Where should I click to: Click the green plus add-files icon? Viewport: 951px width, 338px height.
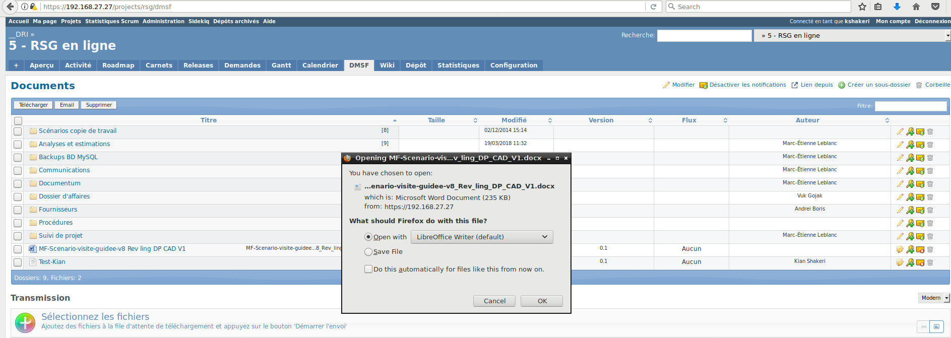(25, 322)
